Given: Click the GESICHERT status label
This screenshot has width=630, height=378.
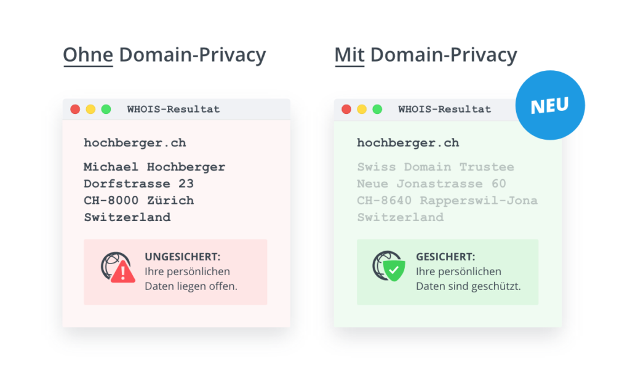Looking at the screenshot, I should [x=445, y=257].
